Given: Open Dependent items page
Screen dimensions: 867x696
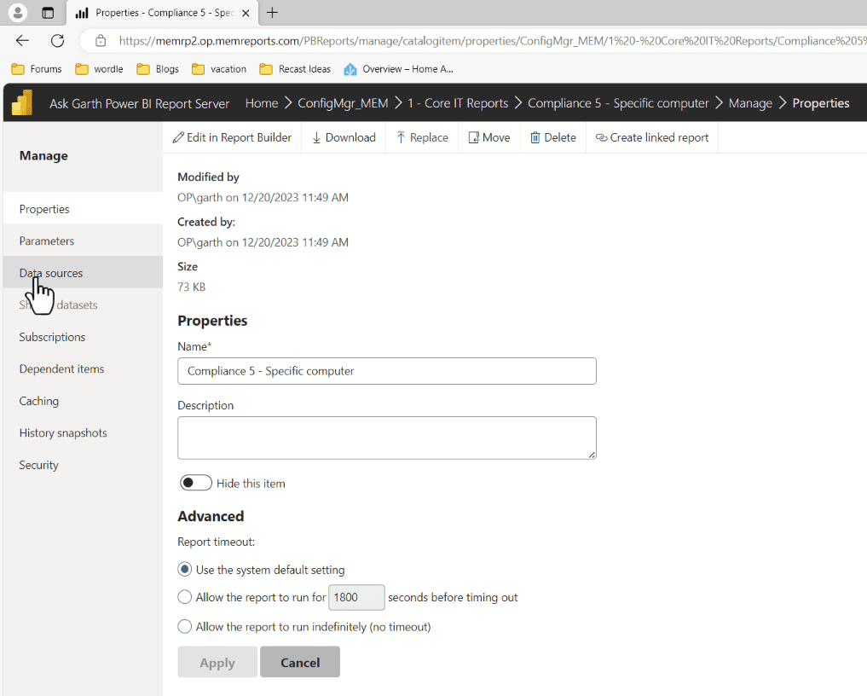Looking at the screenshot, I should pos(83,368).
